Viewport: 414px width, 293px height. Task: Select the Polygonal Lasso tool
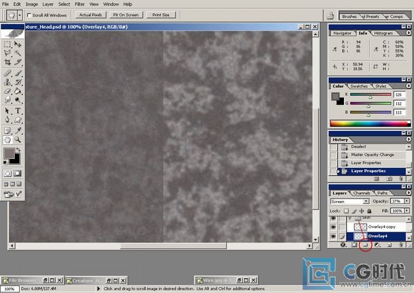click(7, 53)
